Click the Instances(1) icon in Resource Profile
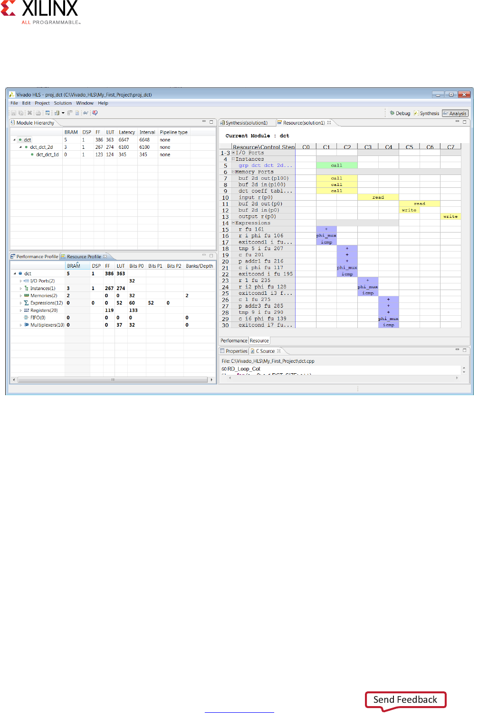 [x=27, y=288]
